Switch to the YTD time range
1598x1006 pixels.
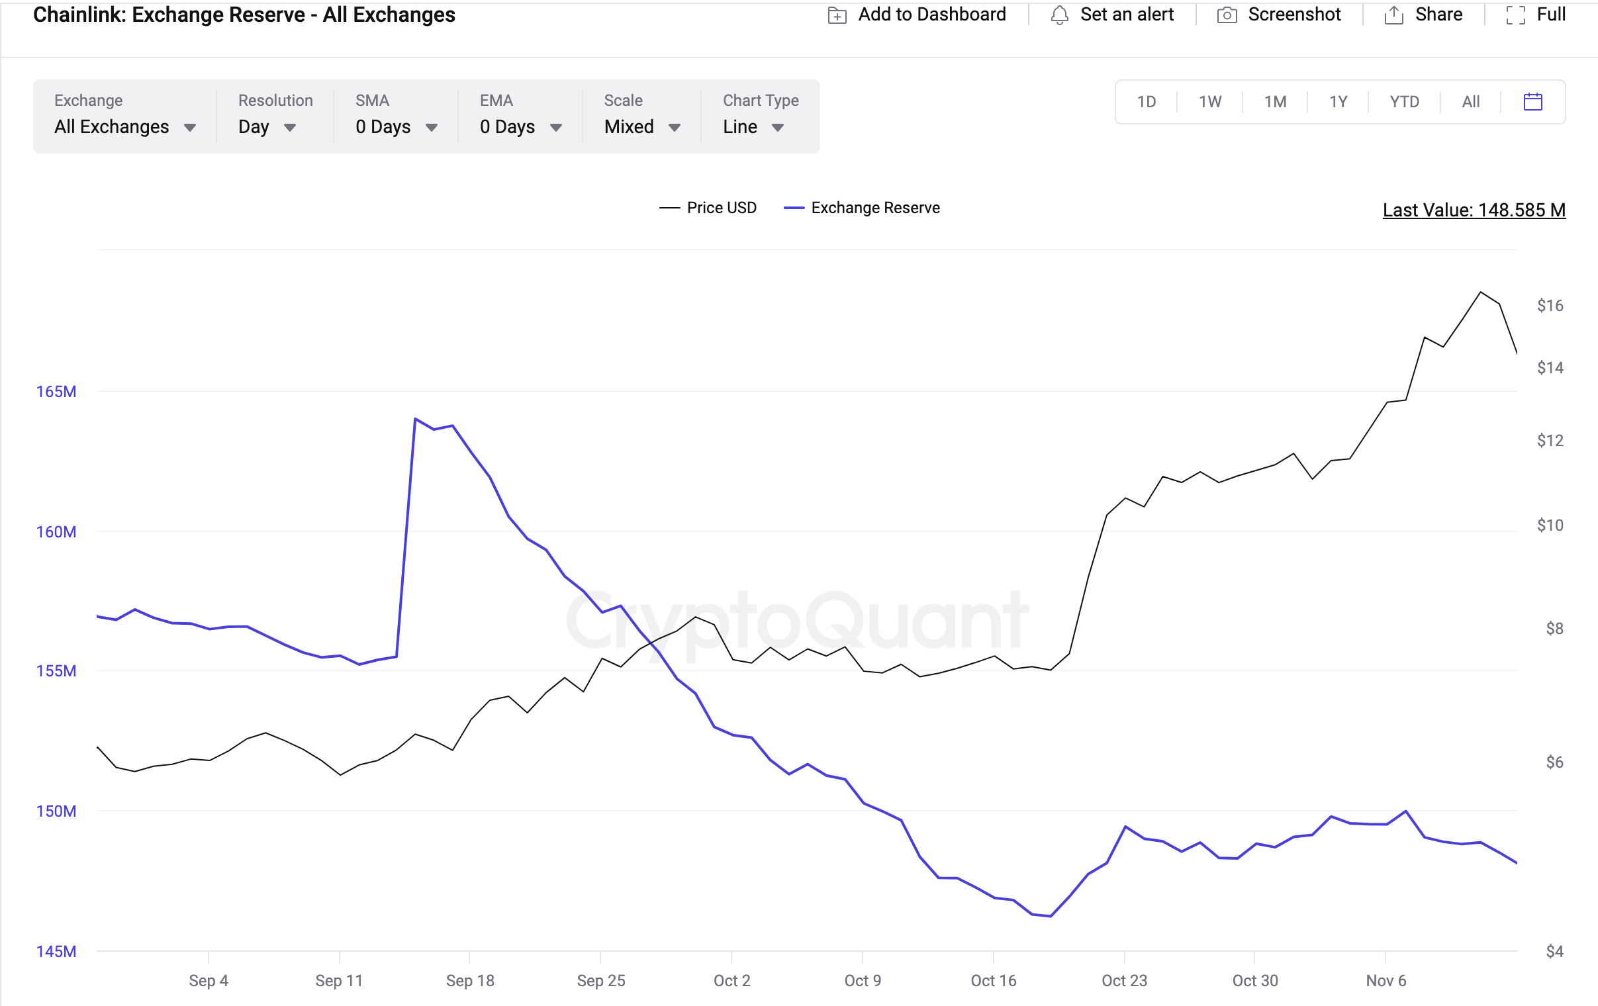[x=1403, y=101]
